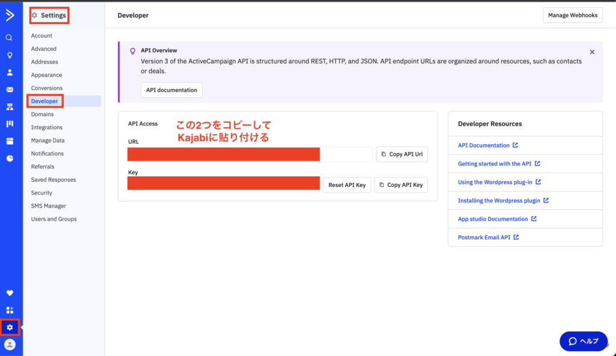Click external icon beside App studio Documentation
This screenshot has width=616, height=356.
tap(534, 219)
